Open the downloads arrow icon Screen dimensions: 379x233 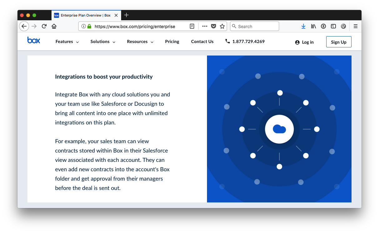tap(303, 27)
